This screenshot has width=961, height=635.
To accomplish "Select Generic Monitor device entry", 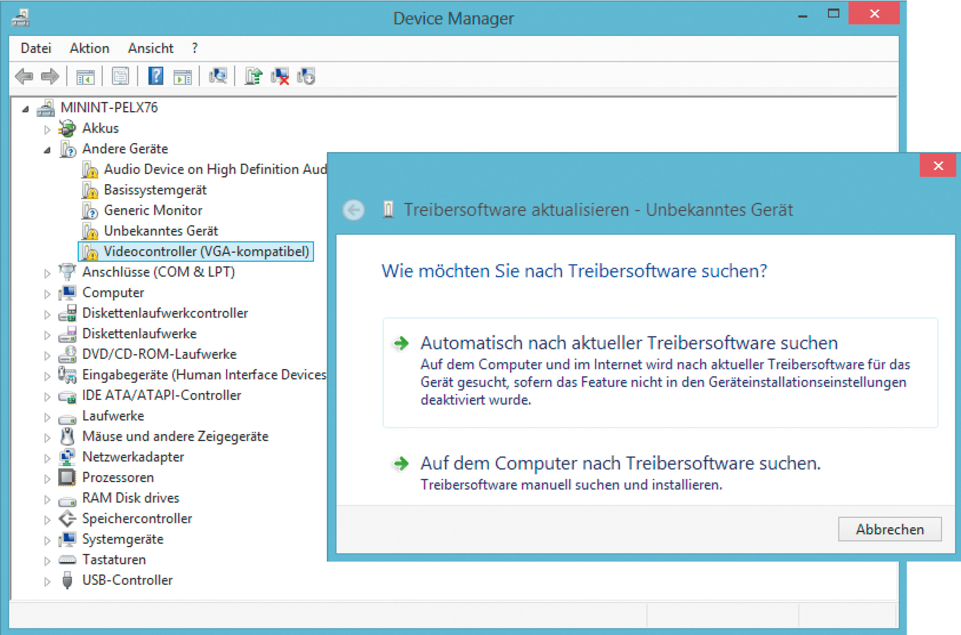I will click(153, 211).
